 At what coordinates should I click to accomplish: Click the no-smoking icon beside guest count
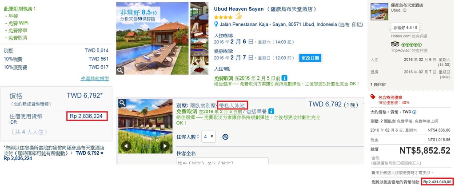[225, 137]
